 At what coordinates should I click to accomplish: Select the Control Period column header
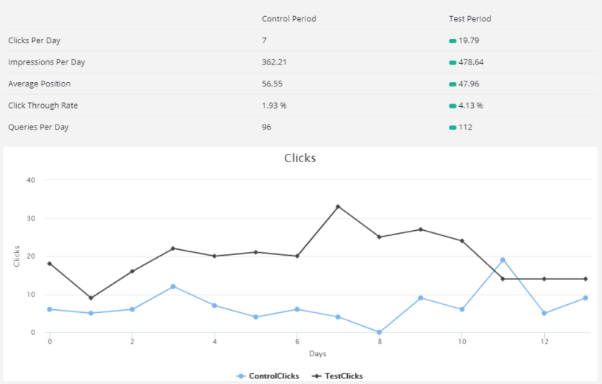[x=289, y=19]
